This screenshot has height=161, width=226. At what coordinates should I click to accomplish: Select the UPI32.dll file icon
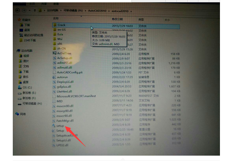pyautogui.click(x=54, y=145)
